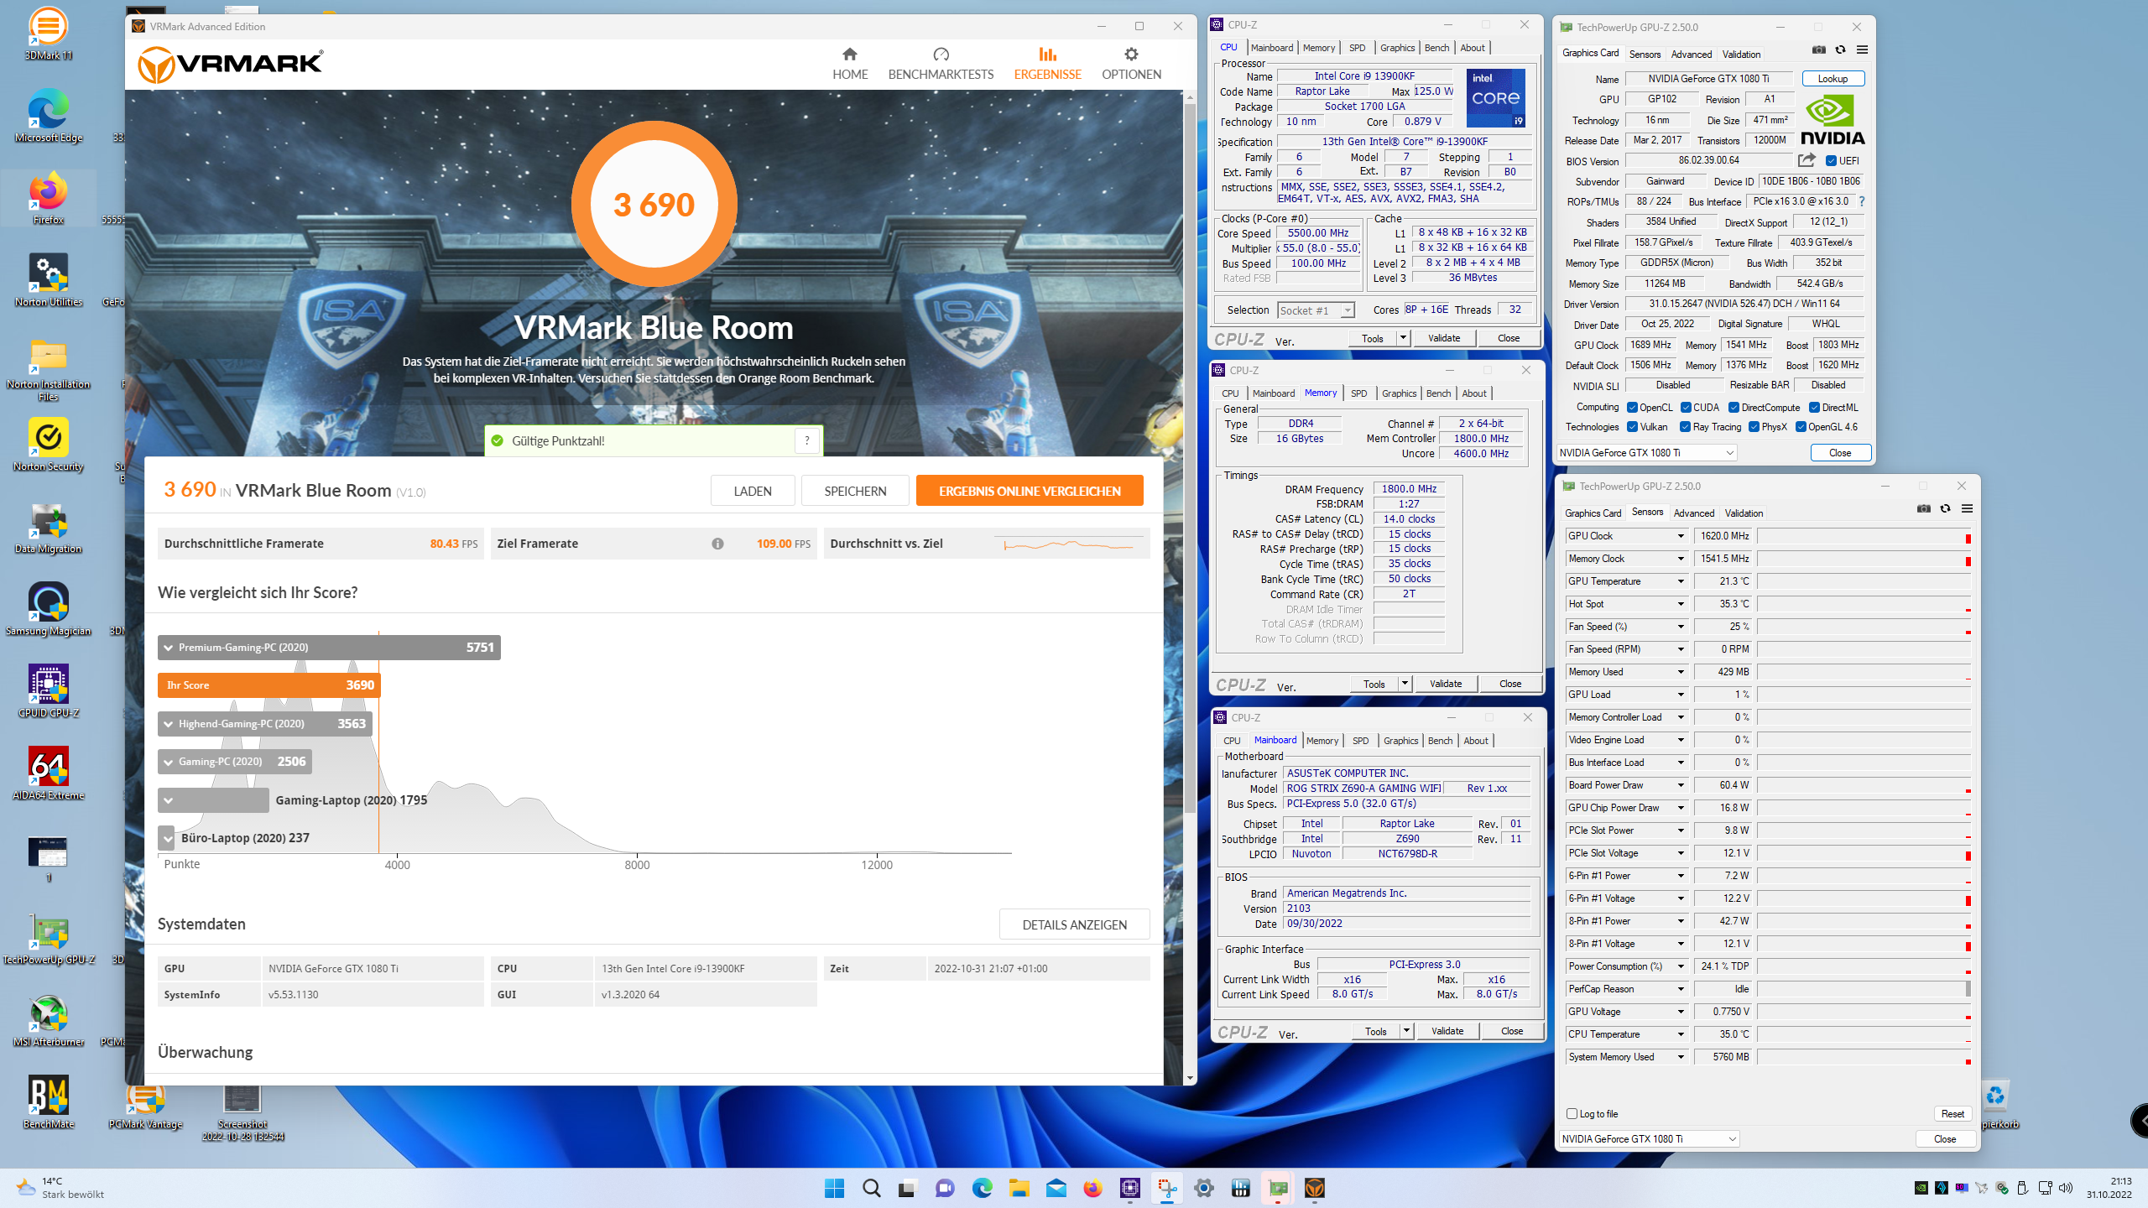Viewport: 2148px width, 1208px height.
Task: Click DETAILS ANZEIGEN button
Action: pos(1074,924)
